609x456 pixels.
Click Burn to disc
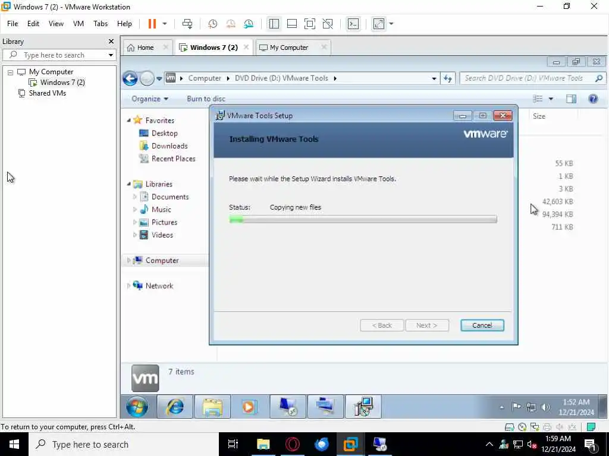coord(206,99)
